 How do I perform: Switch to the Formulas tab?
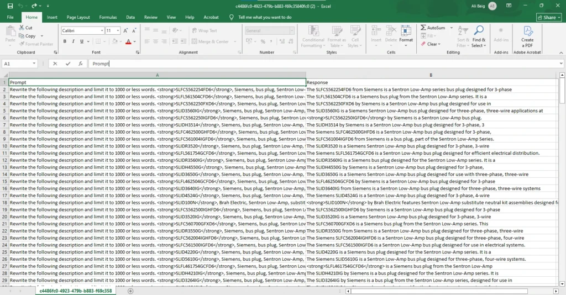108,17
